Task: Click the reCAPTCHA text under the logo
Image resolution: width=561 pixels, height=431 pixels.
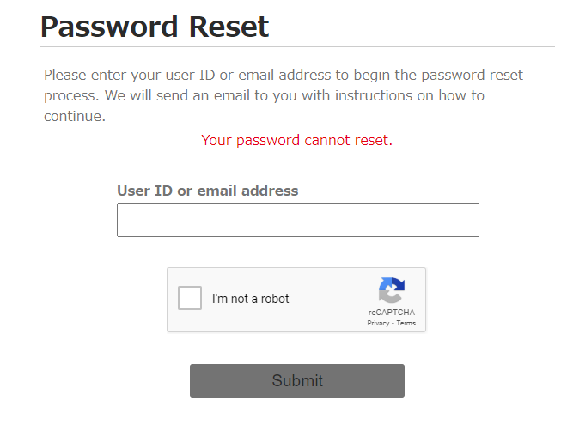Action: (392, 313)
